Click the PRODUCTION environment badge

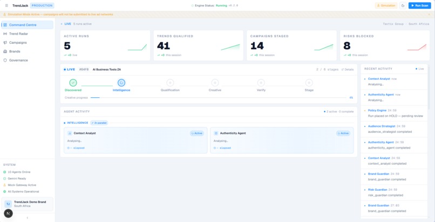click(x=42, y=5)
